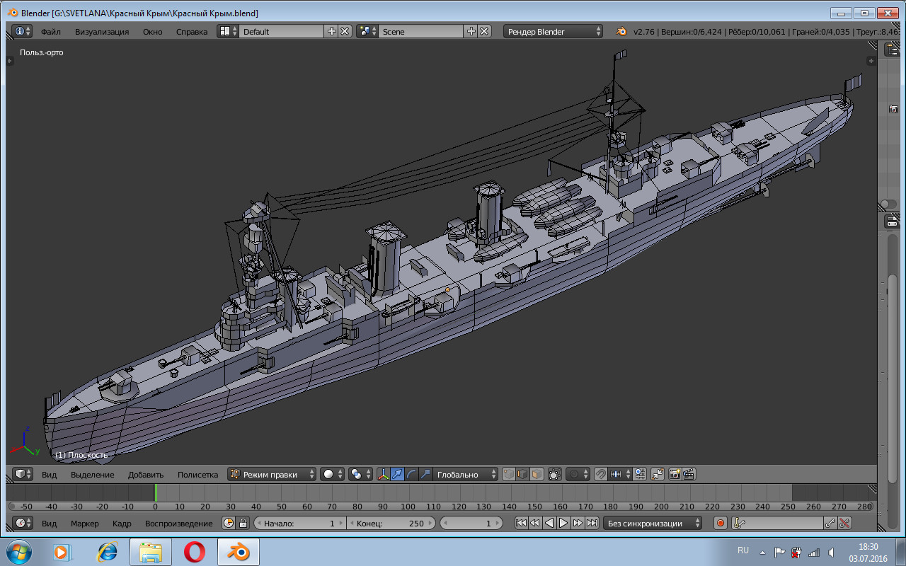The width and height of the screenshot is (906, 566).
Task: Open the Полисетка menu
Action: (197, 474)
